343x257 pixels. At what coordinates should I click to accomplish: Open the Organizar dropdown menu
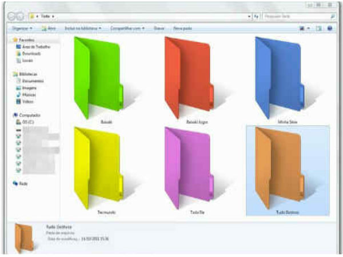pyautogui.click(x=23, y=27)
